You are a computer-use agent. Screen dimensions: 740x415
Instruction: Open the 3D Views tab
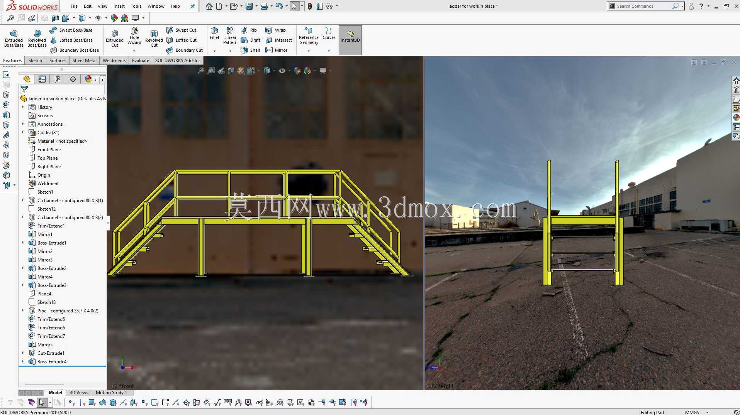point(79,393)
